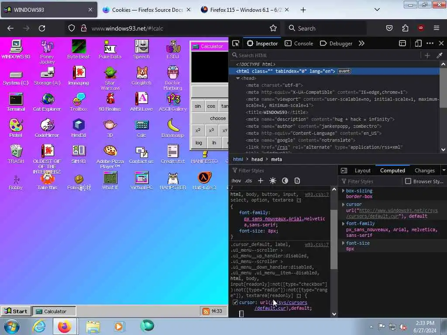Toggle the .cls class panel
This screenshot has width=447, height=335.
pos(248,181)
